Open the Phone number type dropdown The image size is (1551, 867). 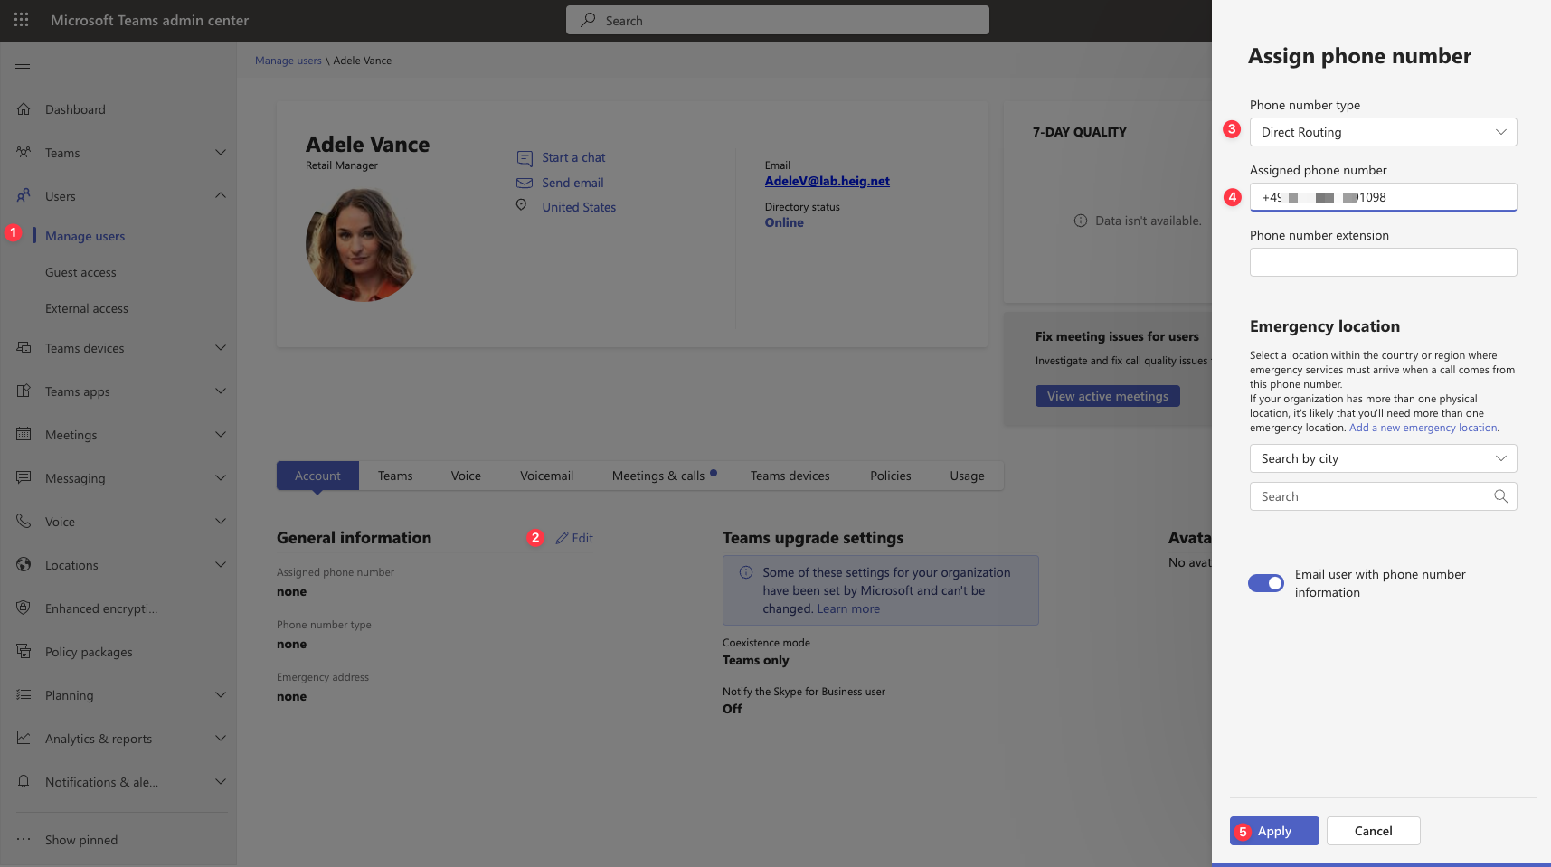[x=1384, y=132]
